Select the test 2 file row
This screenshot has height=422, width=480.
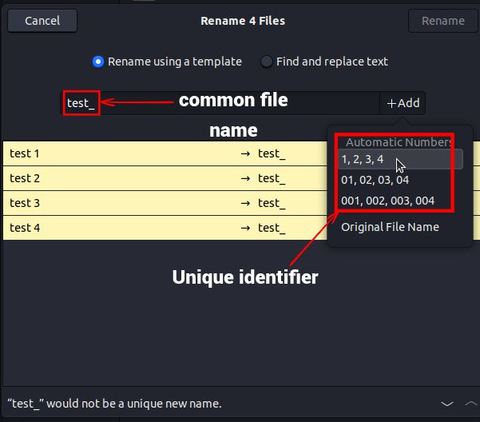(x=120, y=178)
